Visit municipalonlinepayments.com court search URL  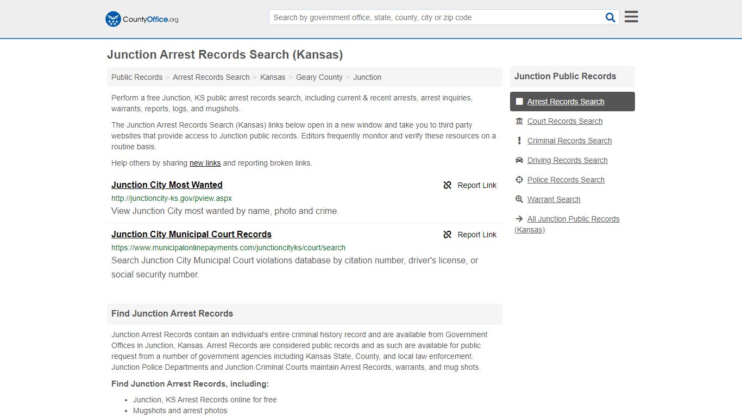(228, 248)
